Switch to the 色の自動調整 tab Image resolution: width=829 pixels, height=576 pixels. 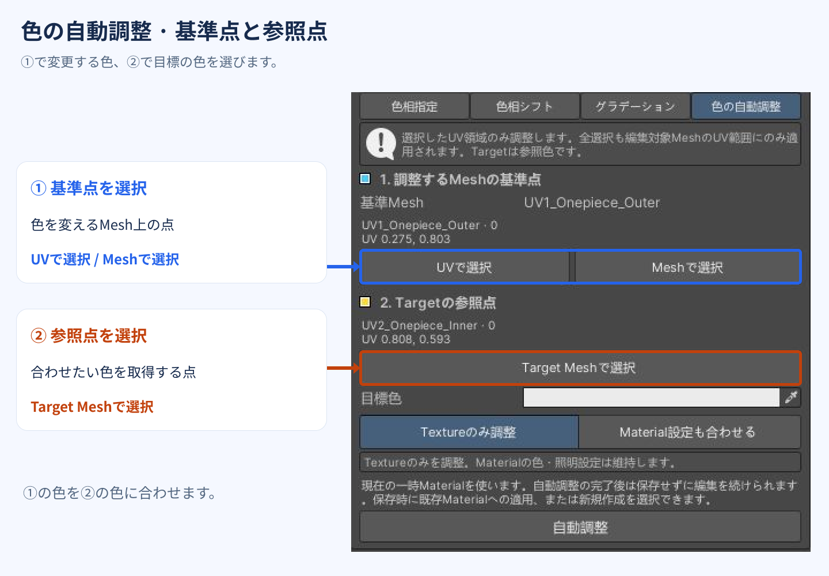tap(746, 107)
